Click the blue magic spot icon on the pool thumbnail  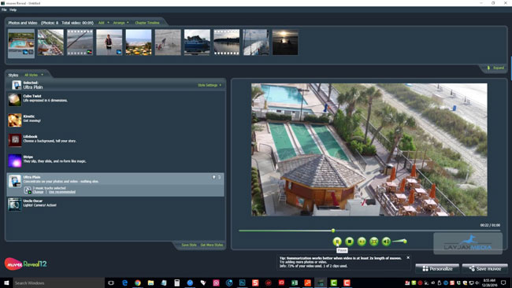[x=25, y=52]
